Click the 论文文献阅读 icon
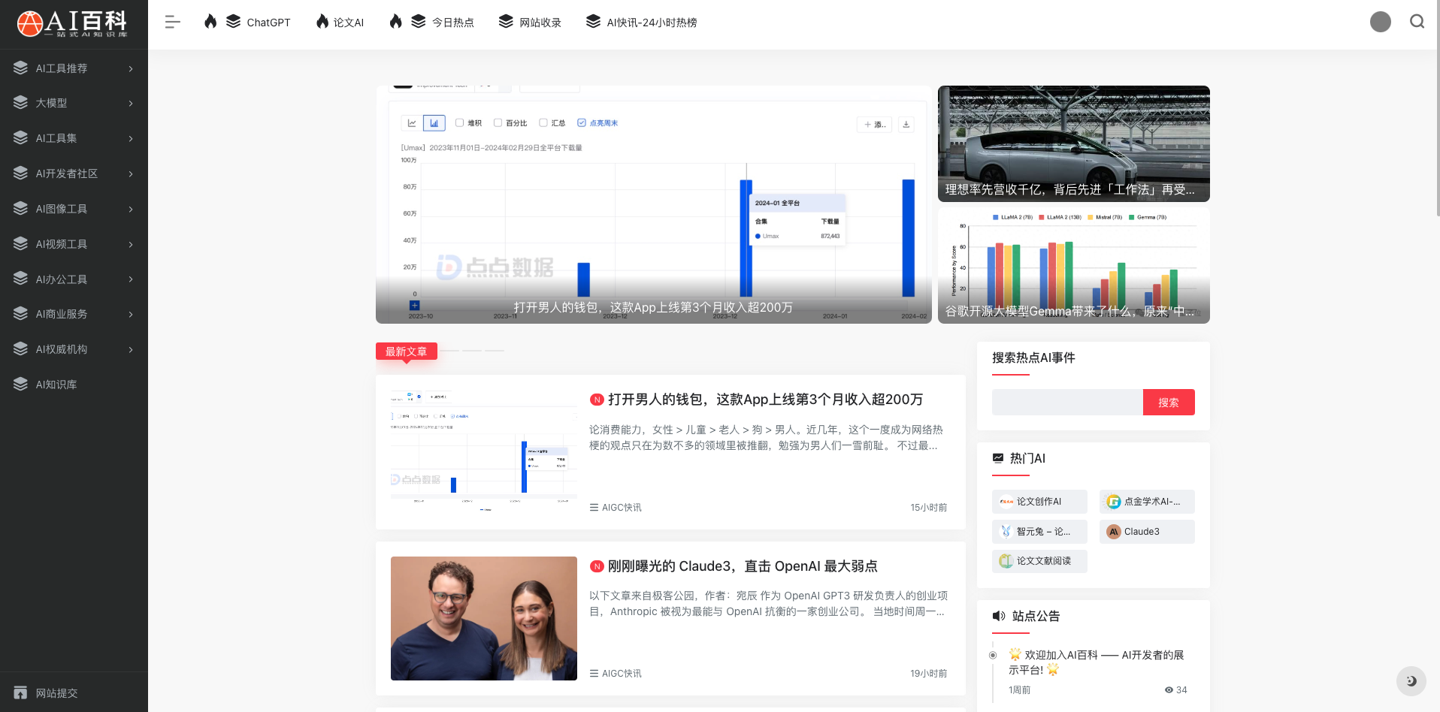 [x=1006, y=561]
